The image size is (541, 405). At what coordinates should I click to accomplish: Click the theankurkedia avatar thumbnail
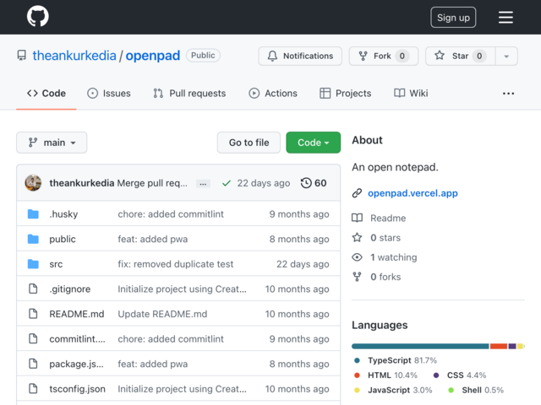point(33,183)
